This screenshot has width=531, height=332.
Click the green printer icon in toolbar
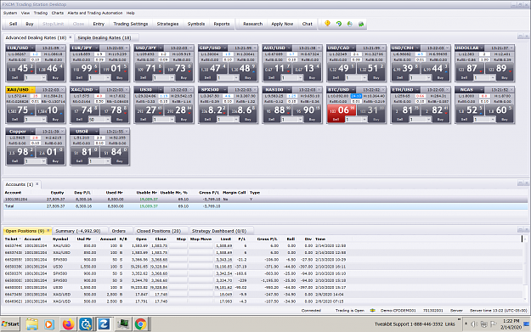(x=361, y=24)
